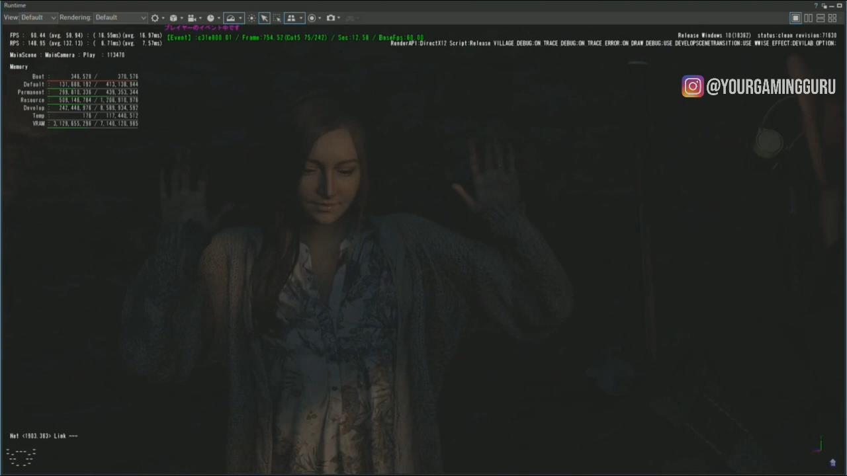The width and height of the screenshot is (847, 476).
Task: Open the Rendering mode dropdown
Action: click(120, 18)
